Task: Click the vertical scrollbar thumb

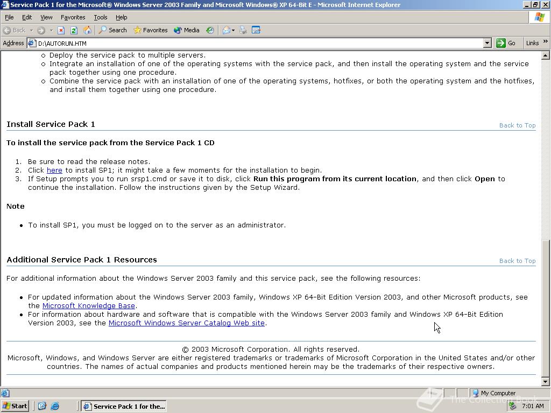Action: [546, 309]
